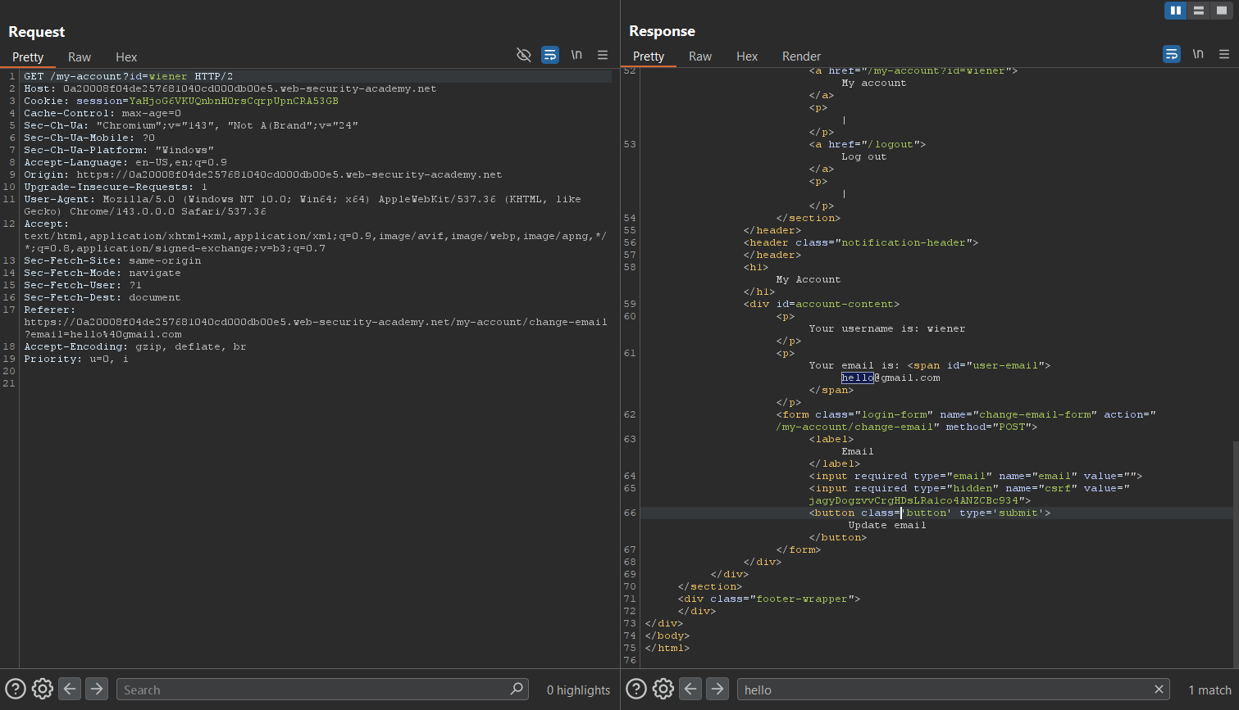This screenshot has height=710, width=1239.
Task: Open search settings gear in Request panel
Action: 43,689
